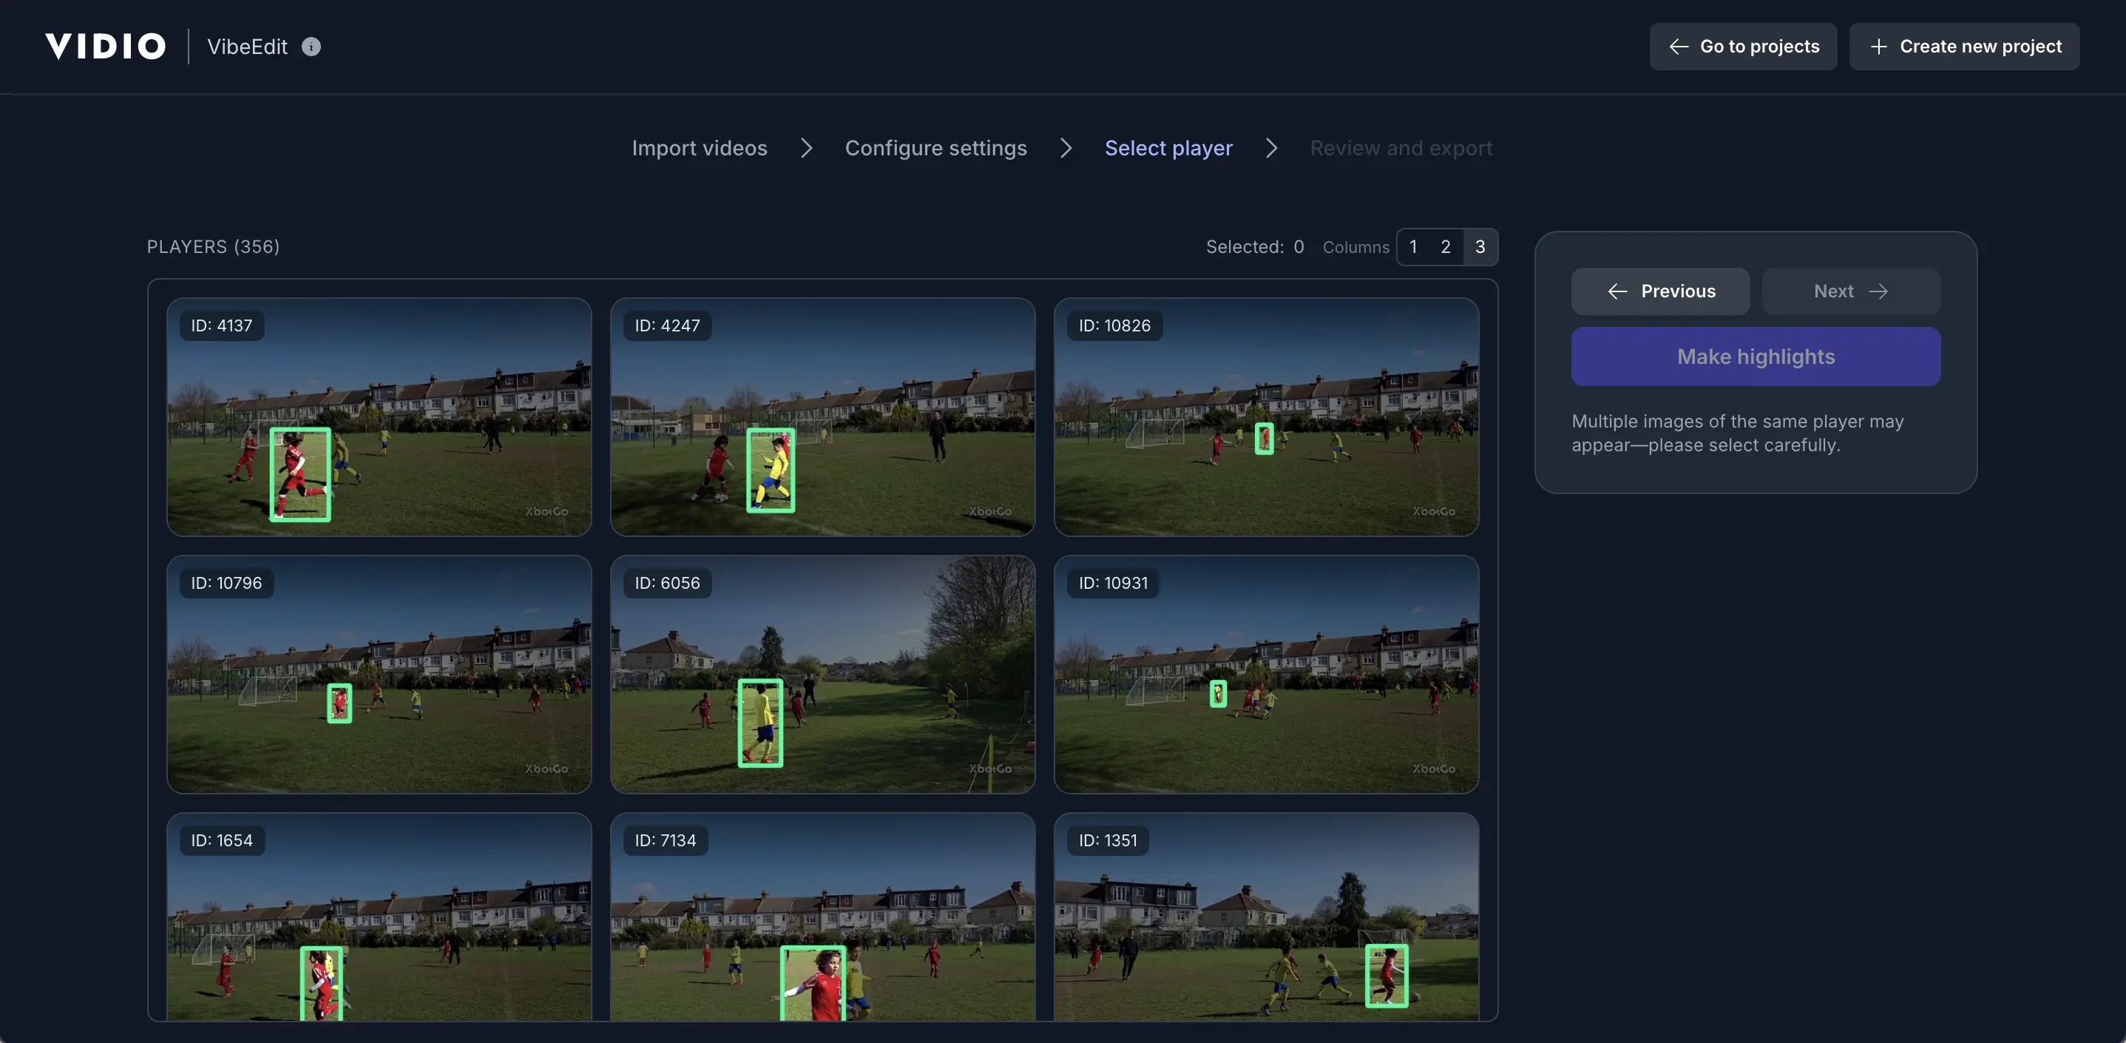
Task: Click the right arrow icon on Next button
Action: pos(1879,291)
